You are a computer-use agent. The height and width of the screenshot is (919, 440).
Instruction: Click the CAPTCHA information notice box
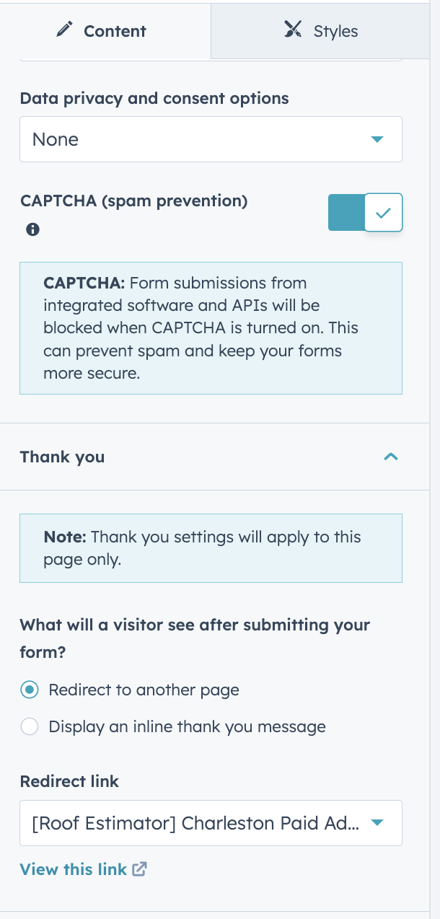point(211,328)
